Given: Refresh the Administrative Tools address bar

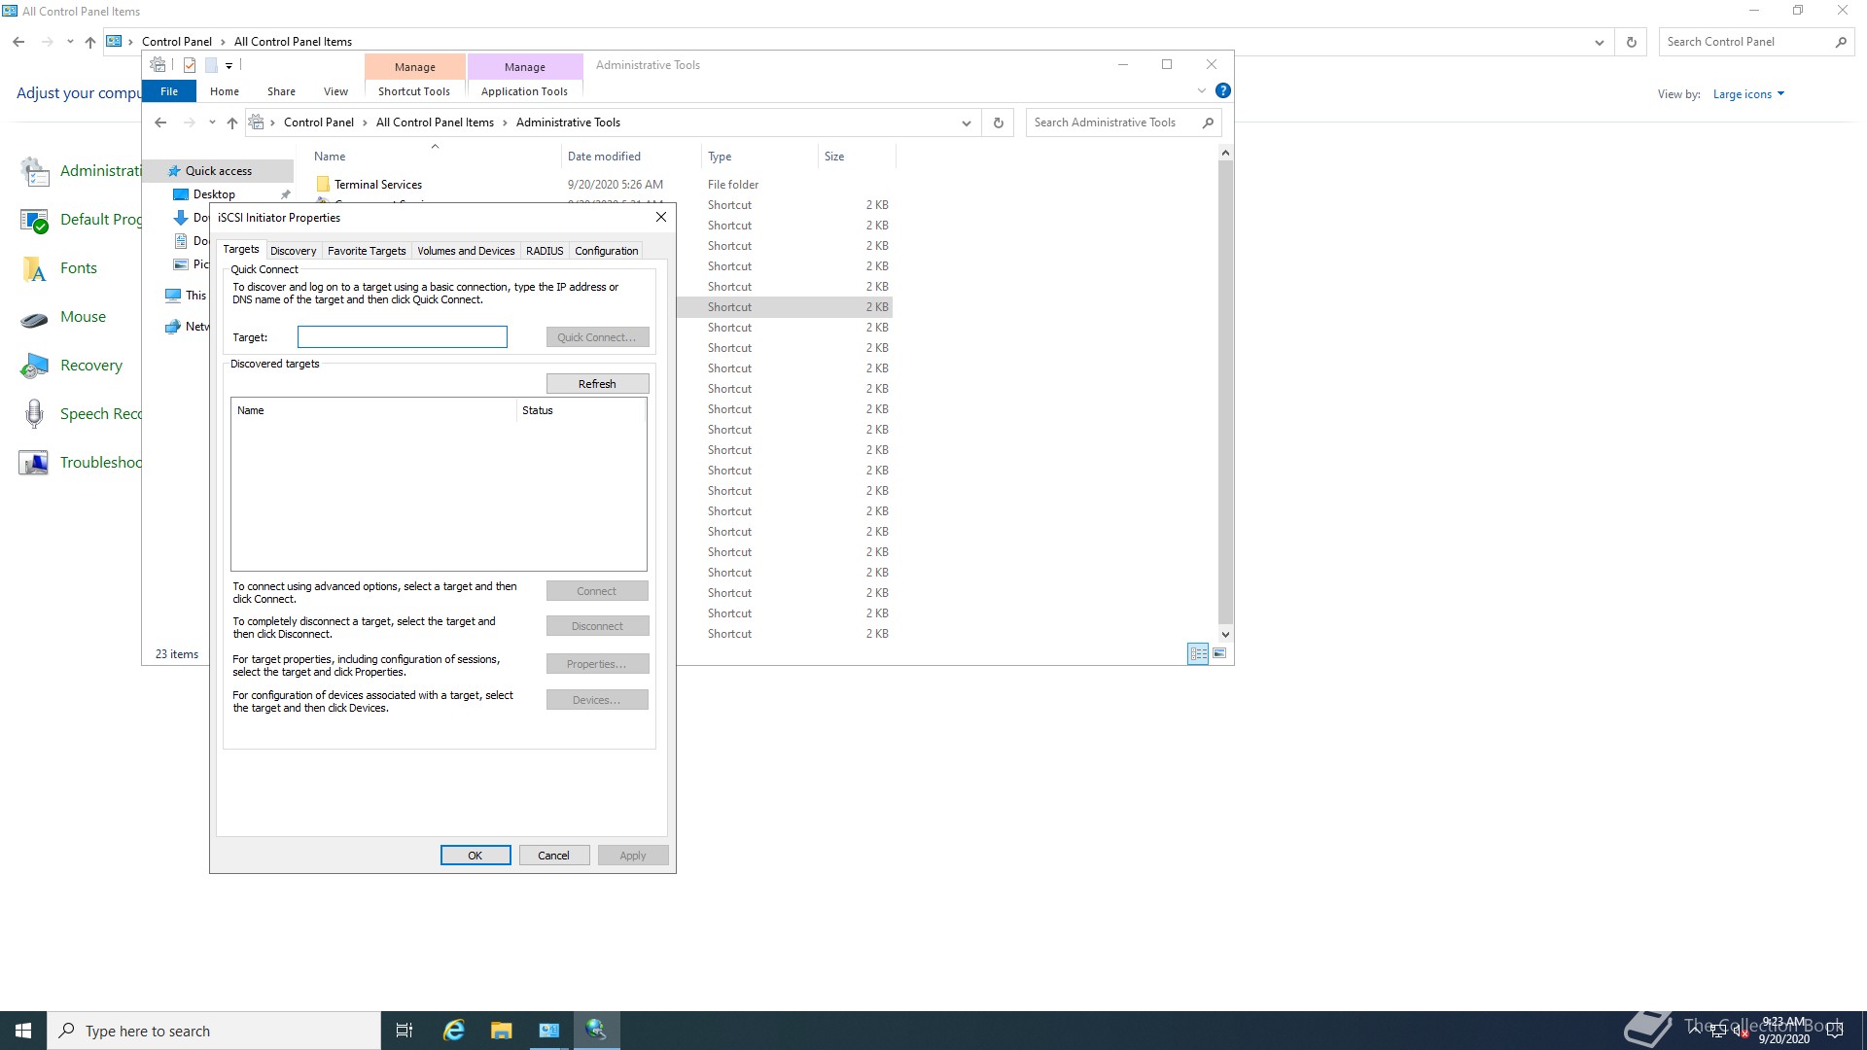Looking at the screenshot, I should coord(998,122).
